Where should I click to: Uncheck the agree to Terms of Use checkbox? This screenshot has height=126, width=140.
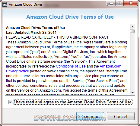[x=10, y=102]
